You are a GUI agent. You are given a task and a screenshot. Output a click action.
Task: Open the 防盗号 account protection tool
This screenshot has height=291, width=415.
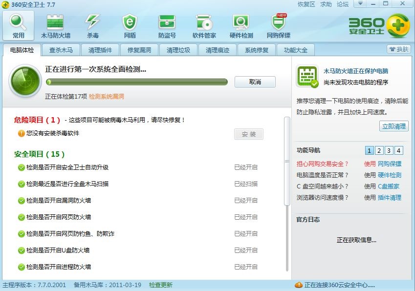(167, 24)
